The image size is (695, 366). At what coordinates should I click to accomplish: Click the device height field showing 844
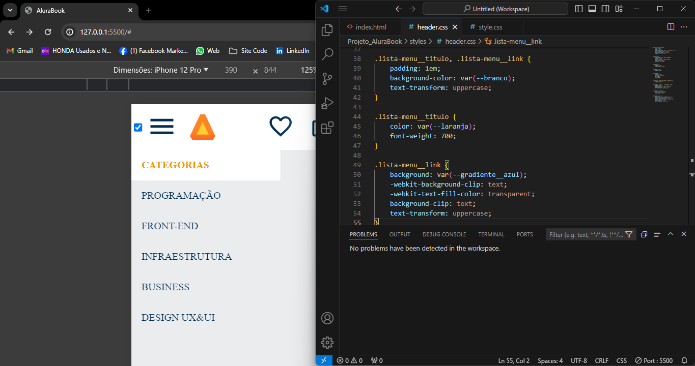tap(270, 70)
